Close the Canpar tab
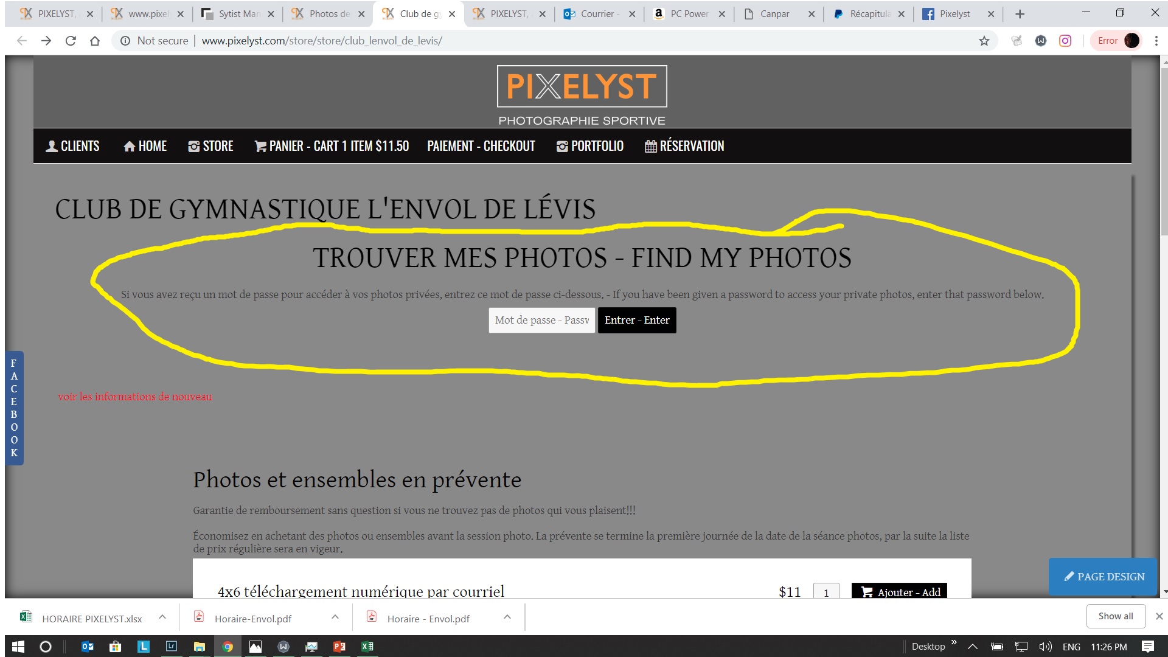This screenshot has width=1168, height=657. pyautogui.click(x=812, y=14)
